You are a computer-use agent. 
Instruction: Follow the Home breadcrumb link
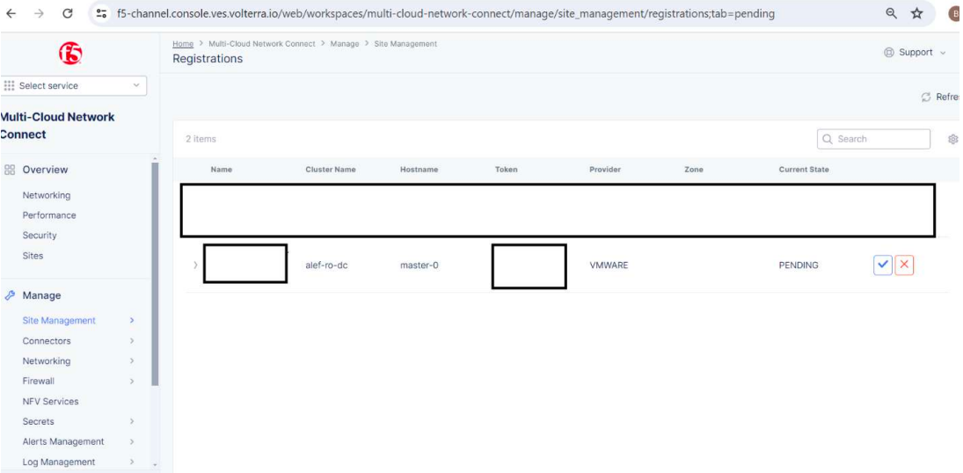tap(183, 44)
